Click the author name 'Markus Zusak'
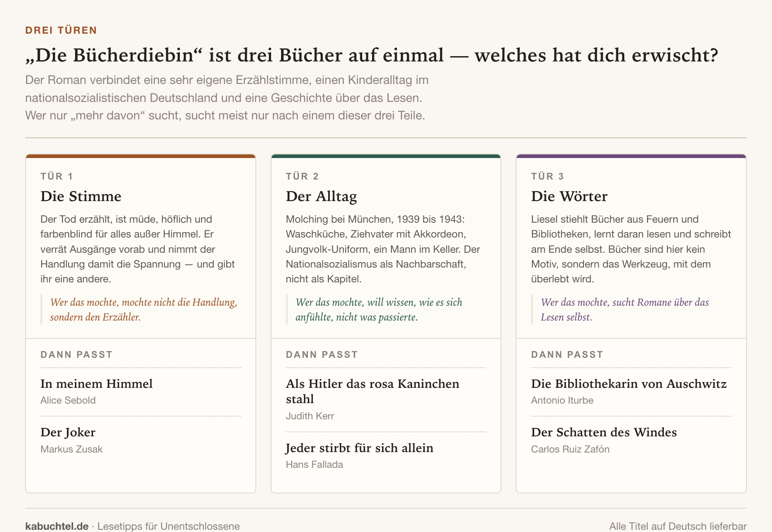Image resolution: width=772 pixels, height=532 pixels. (x=71, y=449)
